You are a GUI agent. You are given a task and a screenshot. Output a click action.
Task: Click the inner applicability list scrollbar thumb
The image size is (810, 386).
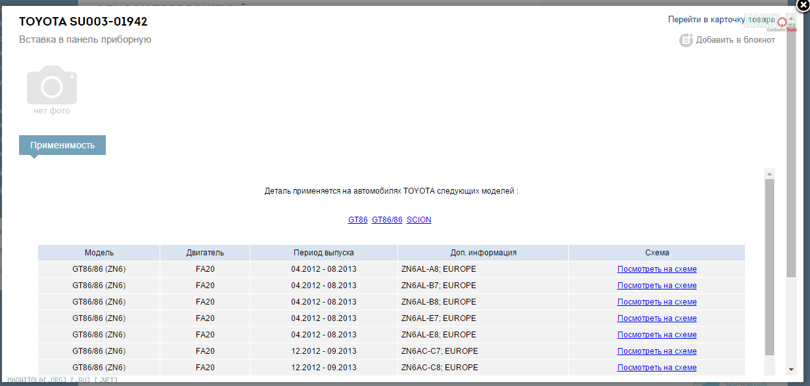point(769,267)
